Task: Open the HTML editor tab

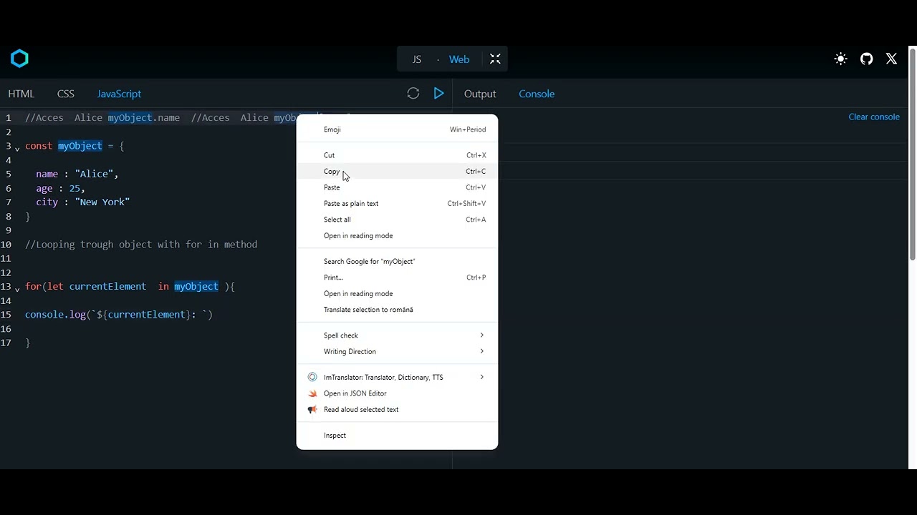Action: pos(21,94)
